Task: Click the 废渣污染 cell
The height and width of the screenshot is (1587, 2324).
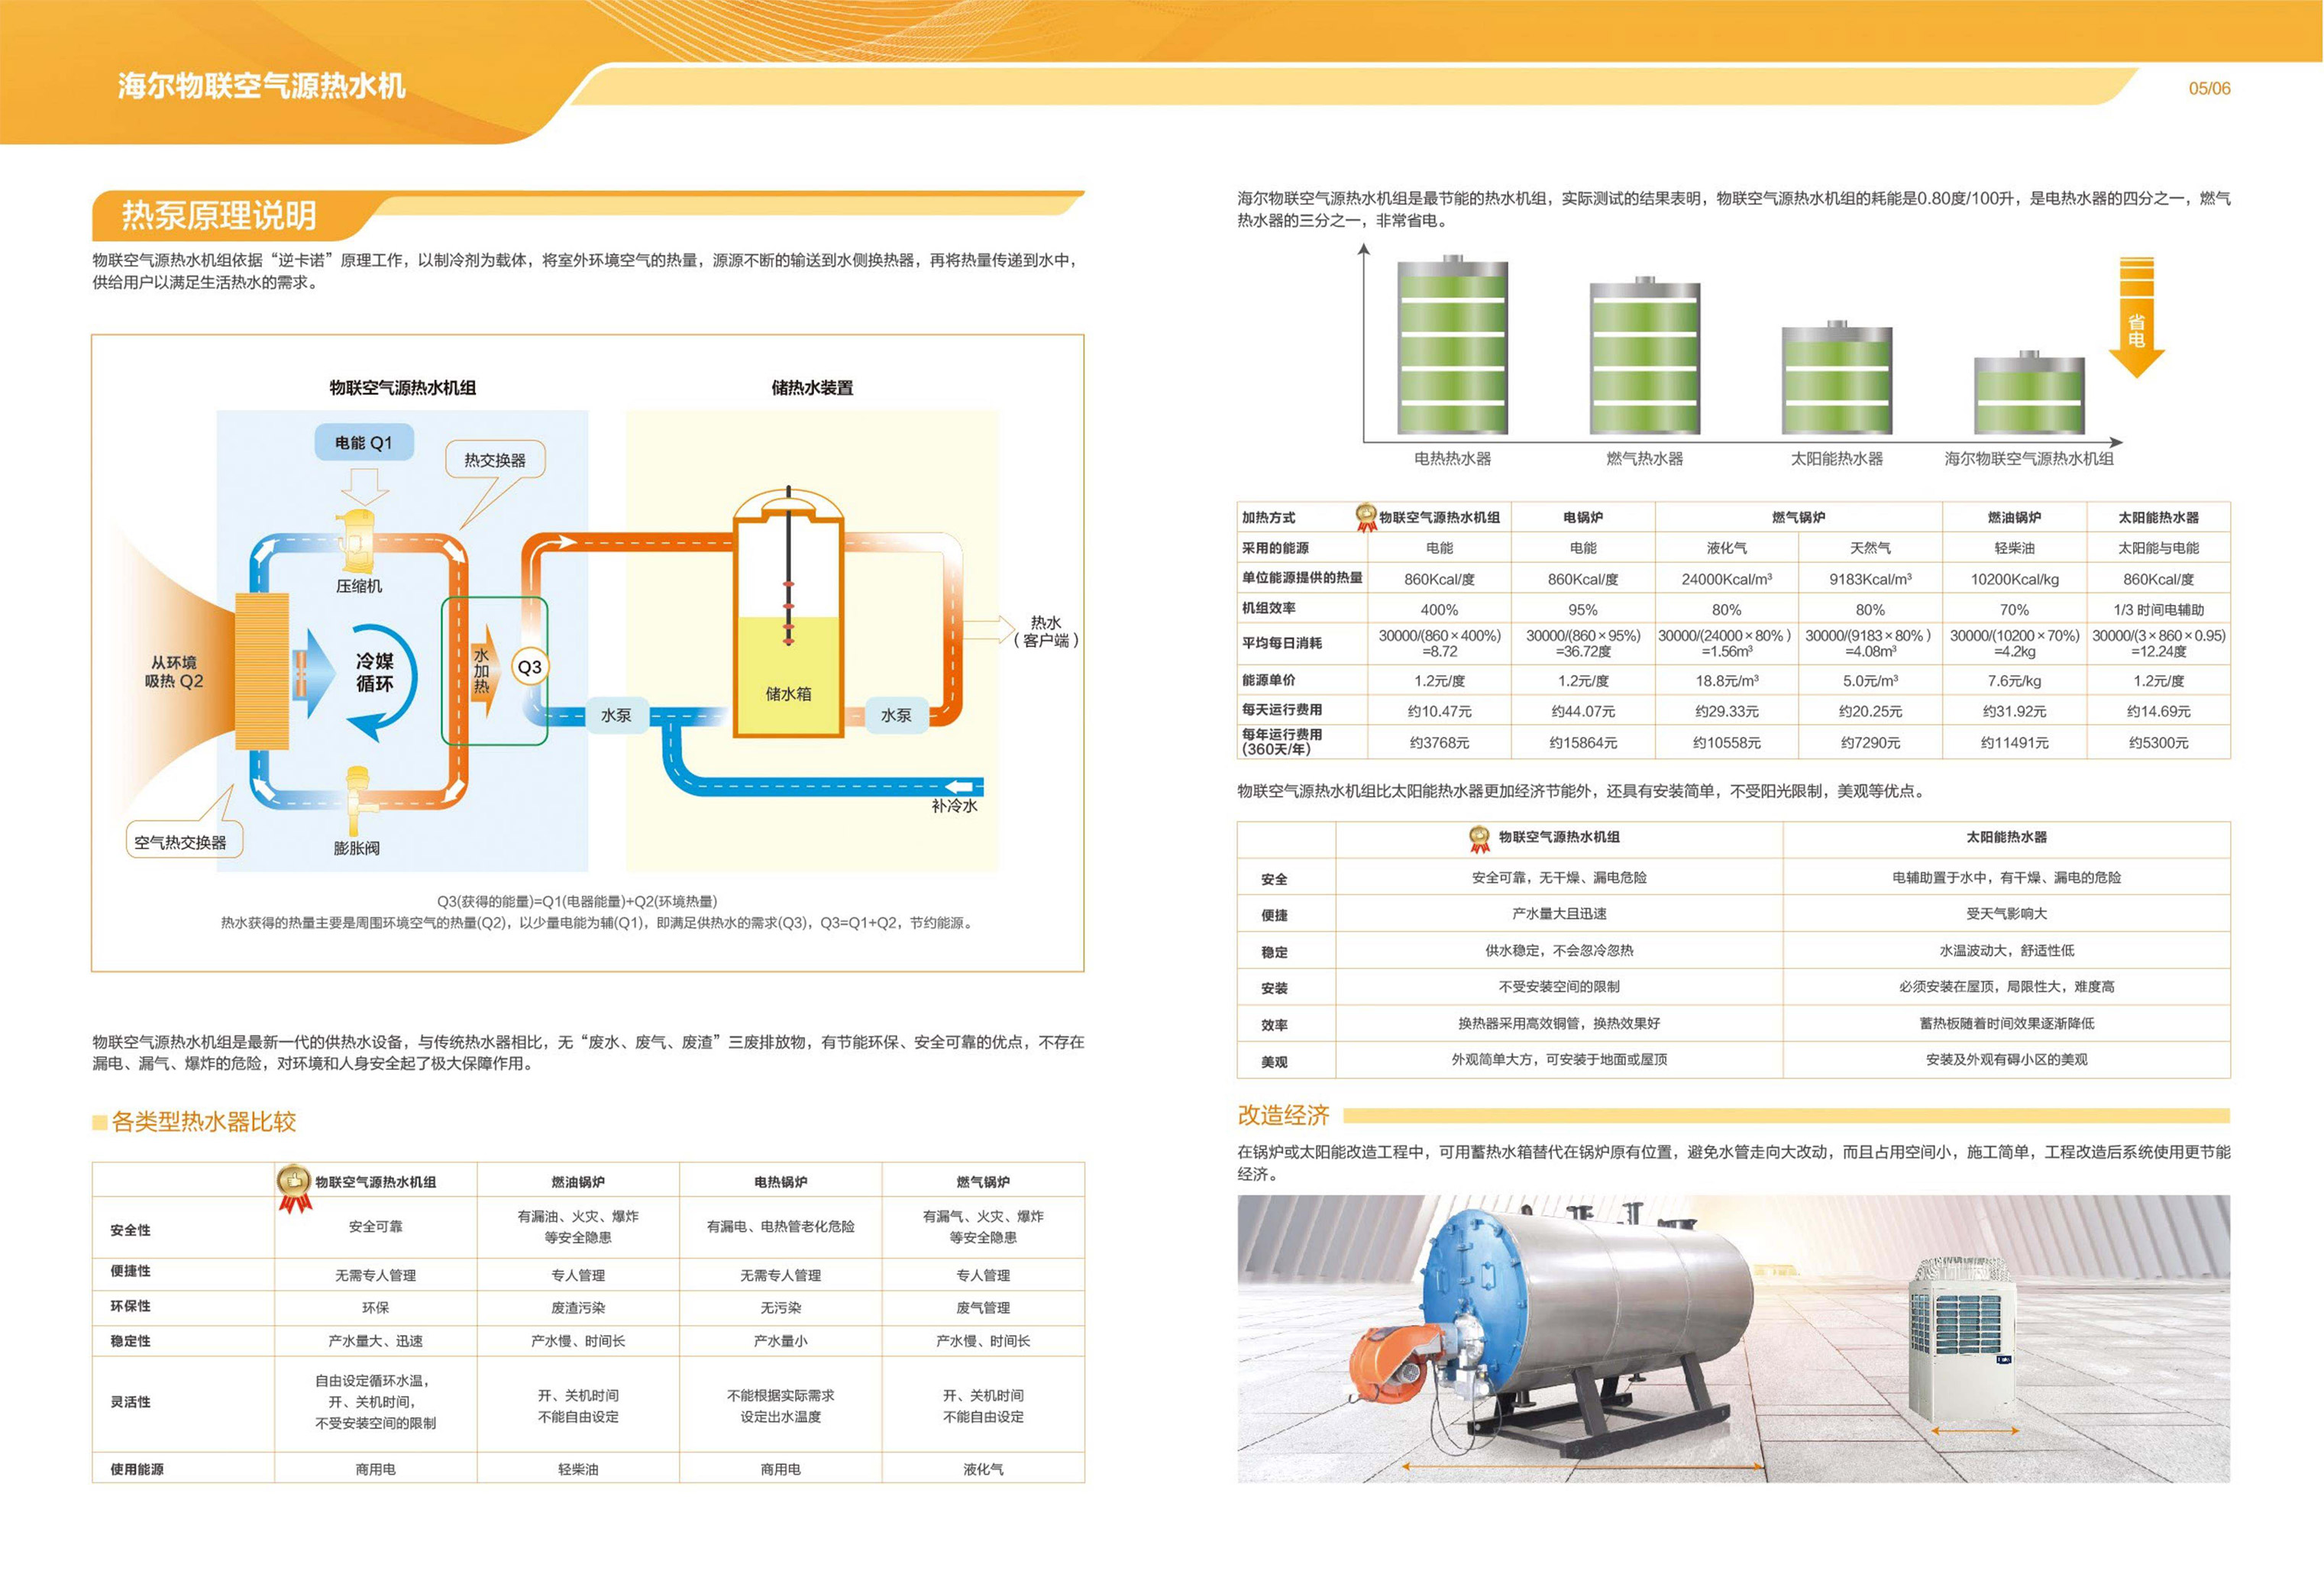Action: (578, 1307)
